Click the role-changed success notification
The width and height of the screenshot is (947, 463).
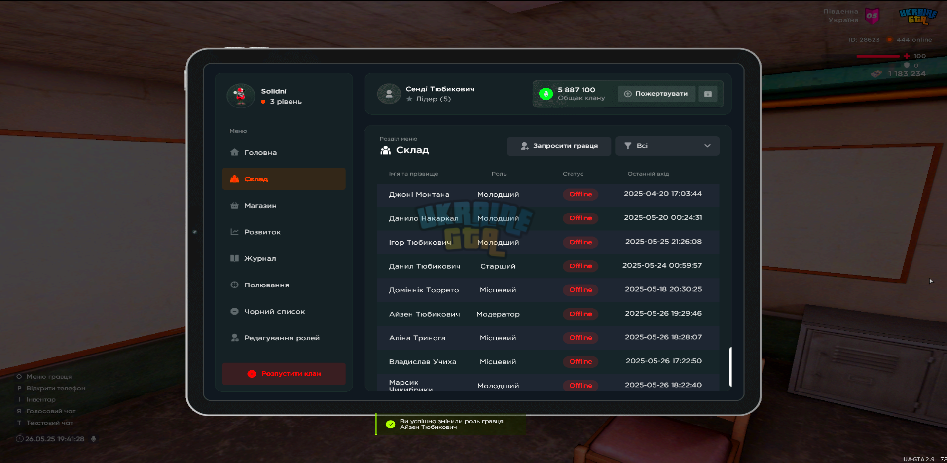tap(450, 424)
